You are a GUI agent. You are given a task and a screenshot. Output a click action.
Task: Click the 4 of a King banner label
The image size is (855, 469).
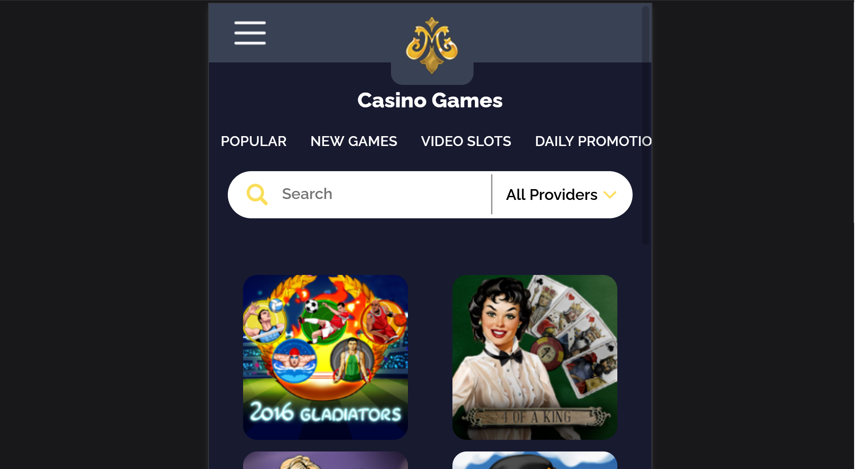tap(536, 417)
